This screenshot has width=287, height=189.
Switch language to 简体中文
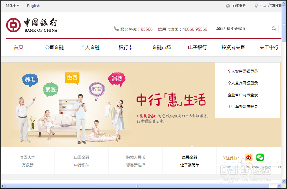coord(13,6)
